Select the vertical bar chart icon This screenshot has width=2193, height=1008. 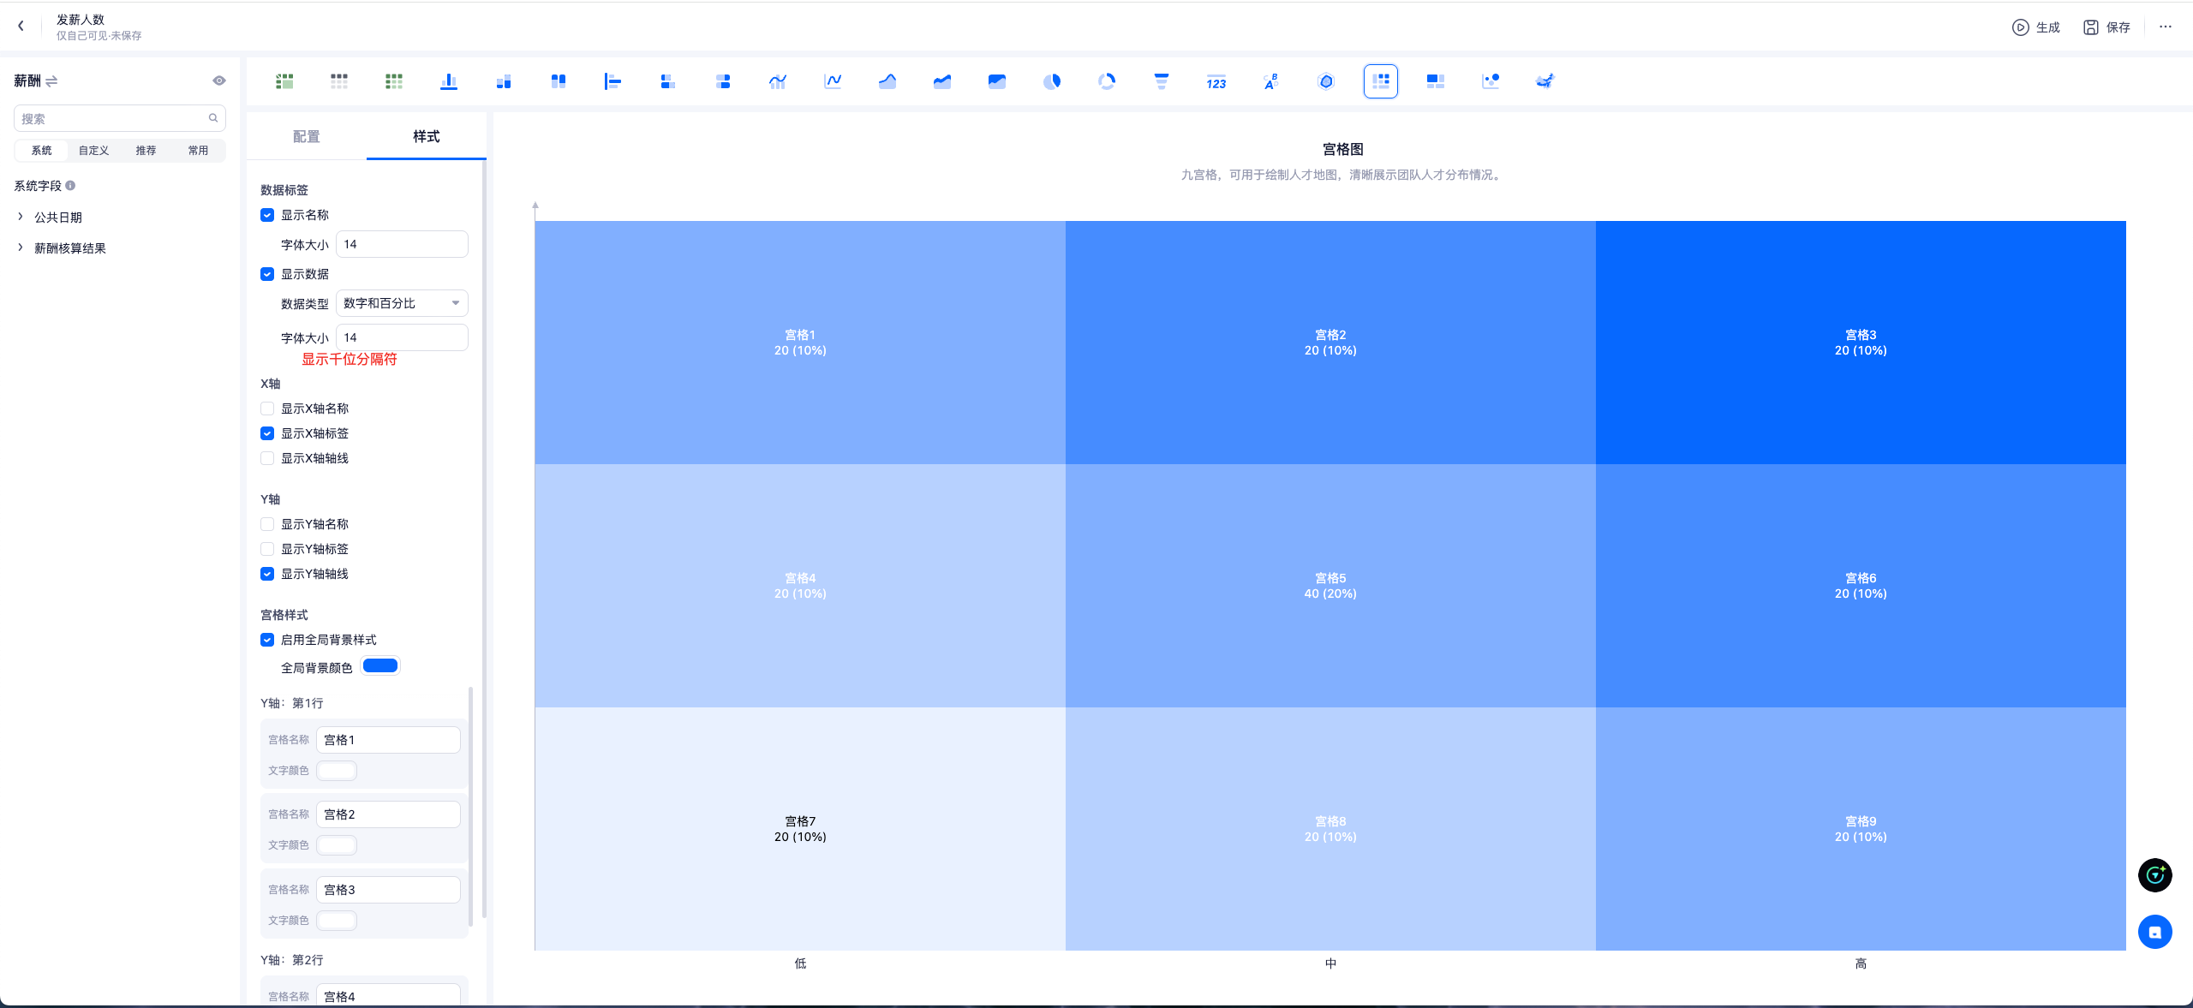(x=449, y=81)
